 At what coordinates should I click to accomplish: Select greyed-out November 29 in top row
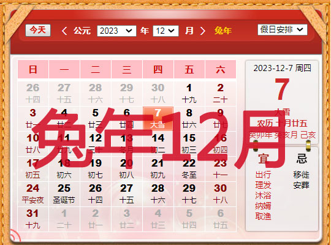click(x=127, y=94)
